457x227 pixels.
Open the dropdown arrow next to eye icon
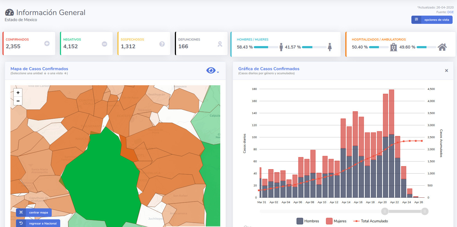218,72
